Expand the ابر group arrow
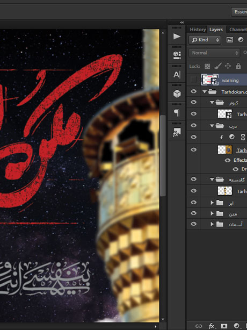 (x=212, y=203)
